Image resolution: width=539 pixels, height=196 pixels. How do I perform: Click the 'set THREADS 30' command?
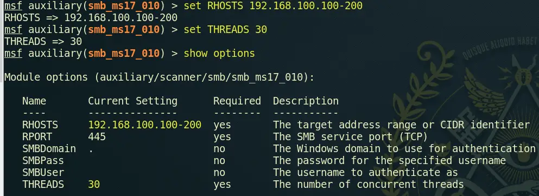tap(225, 30)
